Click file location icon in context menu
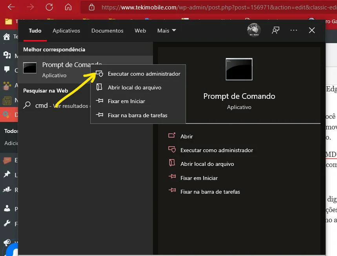Viewport: 337px width, 256px height. pyautogui.click(x=99, y=87)
